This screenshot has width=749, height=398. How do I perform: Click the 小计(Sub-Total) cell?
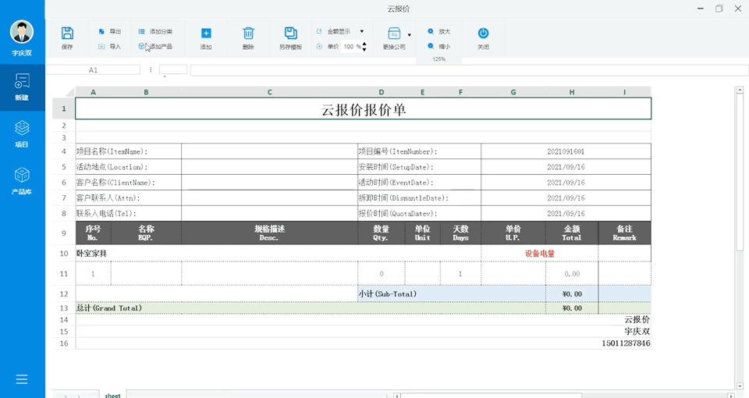452,294
